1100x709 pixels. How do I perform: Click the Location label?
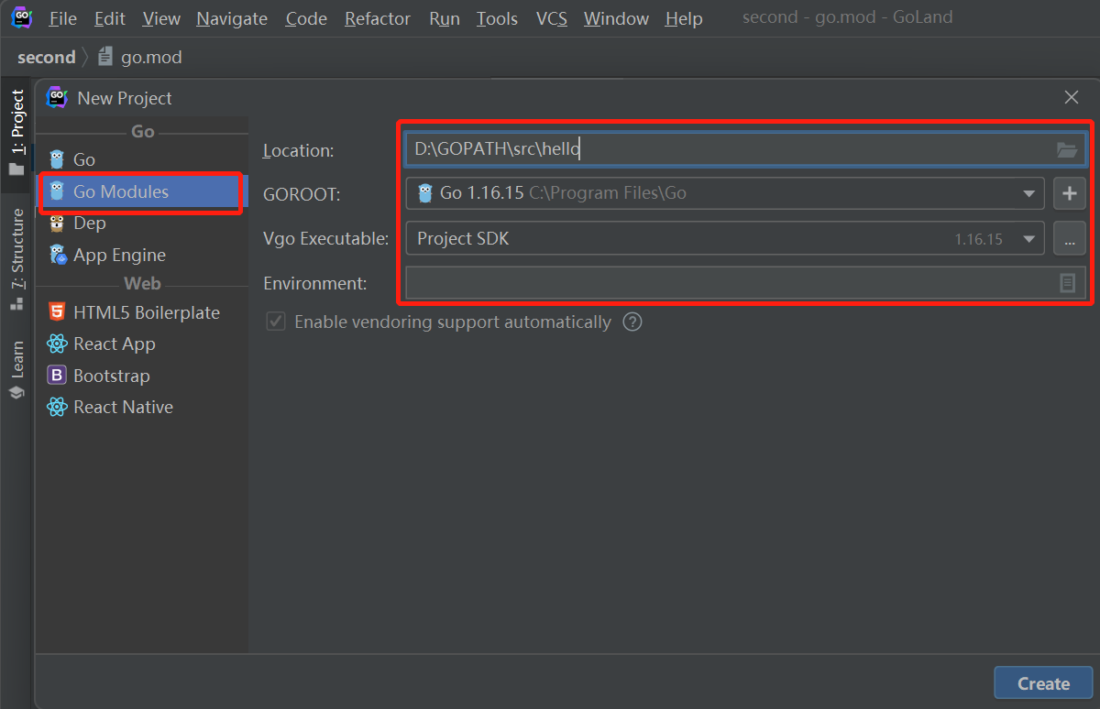(x=299, y=150)
